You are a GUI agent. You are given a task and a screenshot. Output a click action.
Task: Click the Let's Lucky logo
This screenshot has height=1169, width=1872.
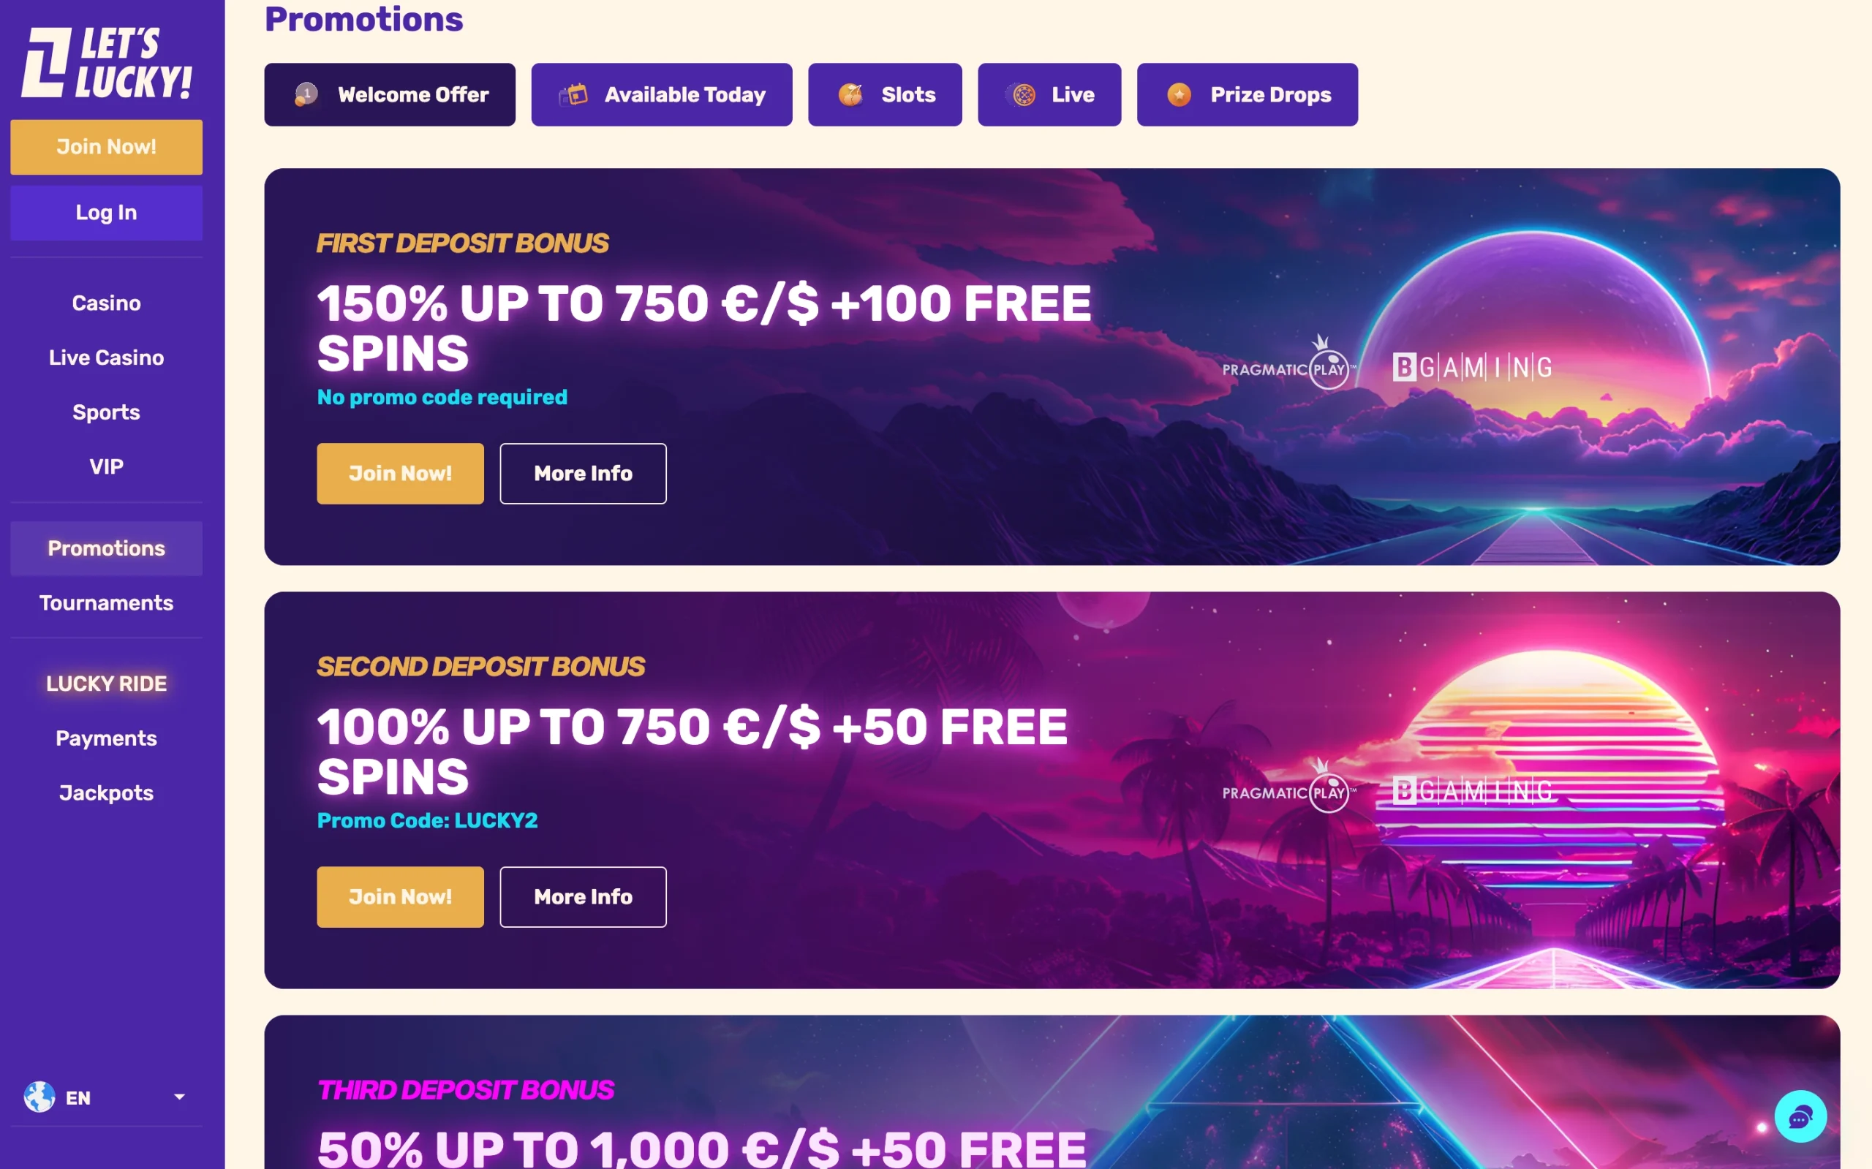click(x=106, y=64)
